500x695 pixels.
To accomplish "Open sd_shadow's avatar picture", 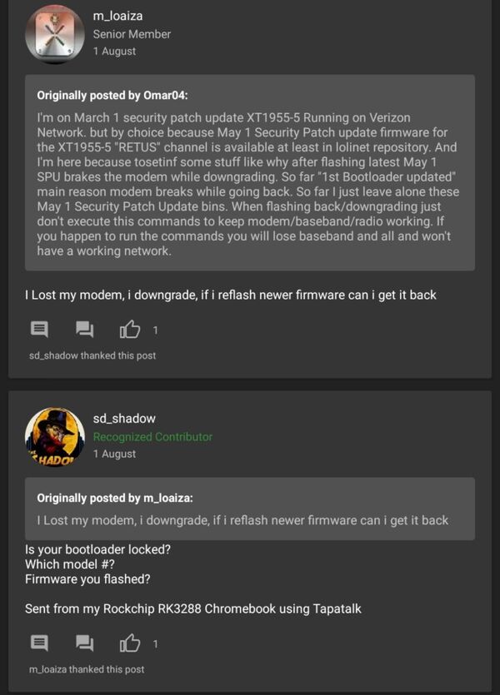I will pyautogui.click(x=55, y=437).
